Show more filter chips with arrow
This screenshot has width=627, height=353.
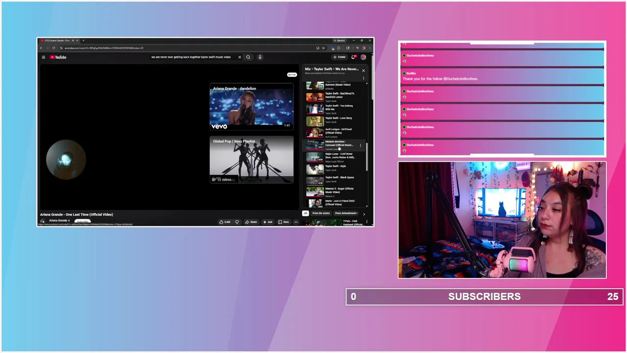363,214
